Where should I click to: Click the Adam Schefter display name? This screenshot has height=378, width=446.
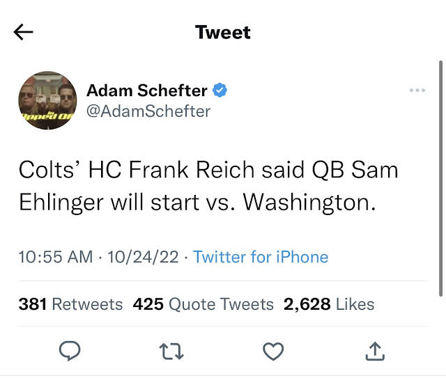click(x=146, y=90)
